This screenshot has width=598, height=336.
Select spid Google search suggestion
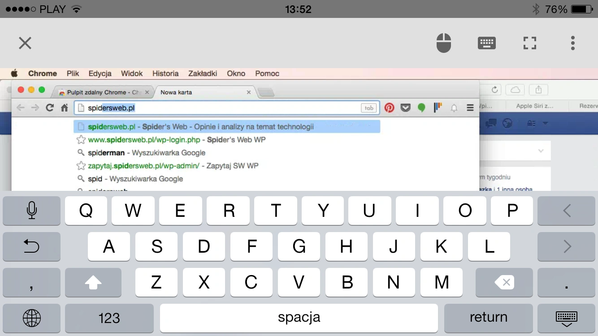tap(227, 179)
